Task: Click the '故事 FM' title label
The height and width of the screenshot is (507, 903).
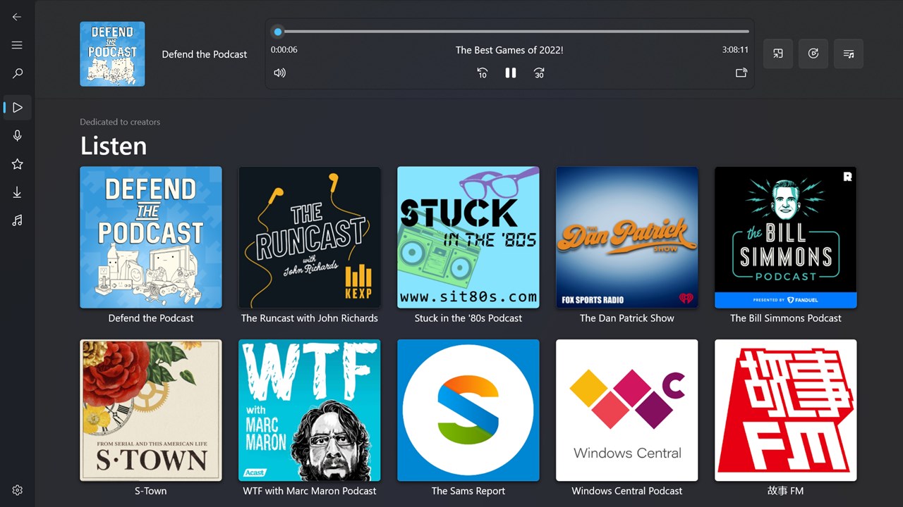Action: coord(786,491)
